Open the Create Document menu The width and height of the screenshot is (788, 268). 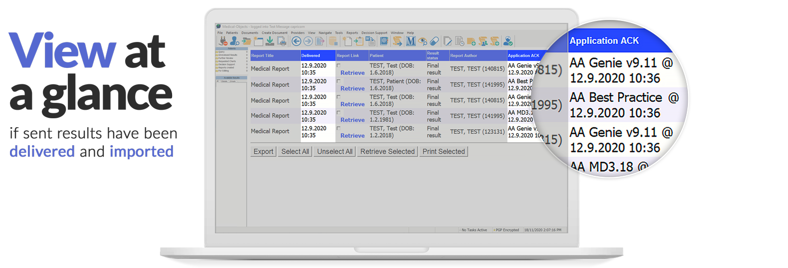click(x=275, y=32)
